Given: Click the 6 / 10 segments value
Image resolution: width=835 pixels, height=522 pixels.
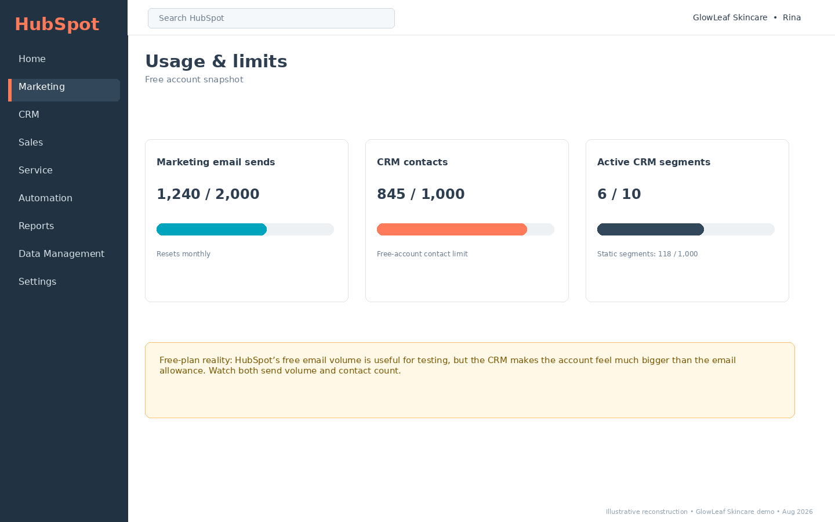Looking at the screenshot, I should click(x=619, y=194).
